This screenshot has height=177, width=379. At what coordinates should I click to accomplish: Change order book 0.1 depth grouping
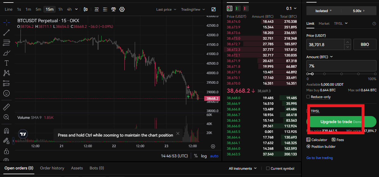(x=291, y=8)
